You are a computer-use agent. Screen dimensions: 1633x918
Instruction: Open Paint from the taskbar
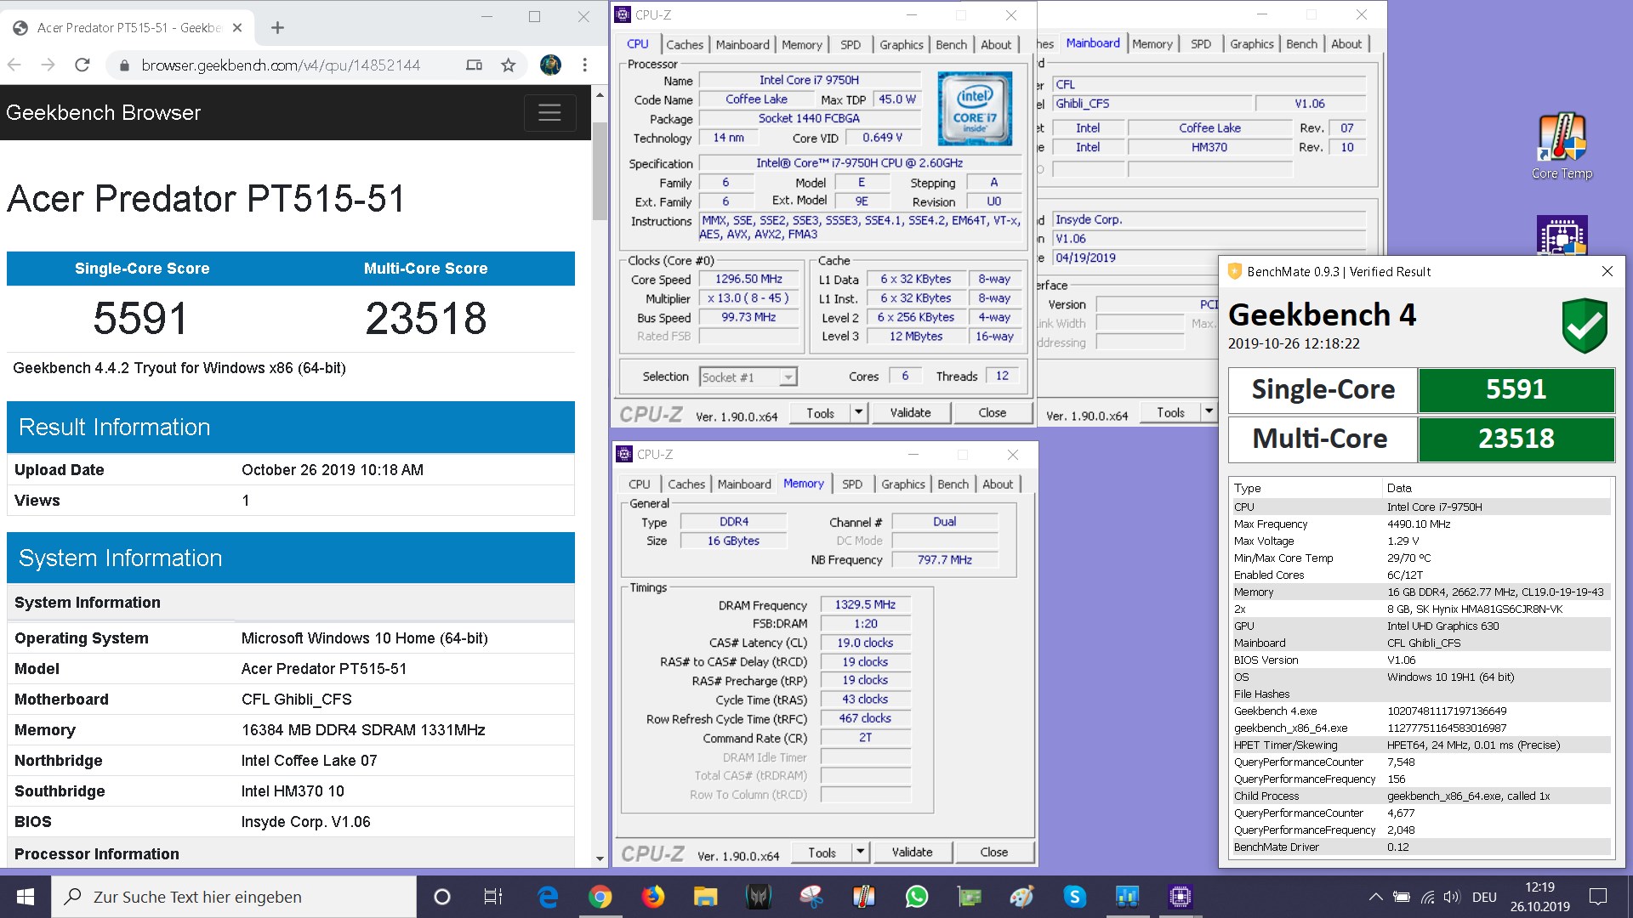coord(1022,897)
